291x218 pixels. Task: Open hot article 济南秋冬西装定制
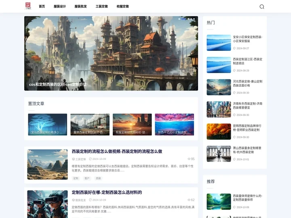pos(248,105)
